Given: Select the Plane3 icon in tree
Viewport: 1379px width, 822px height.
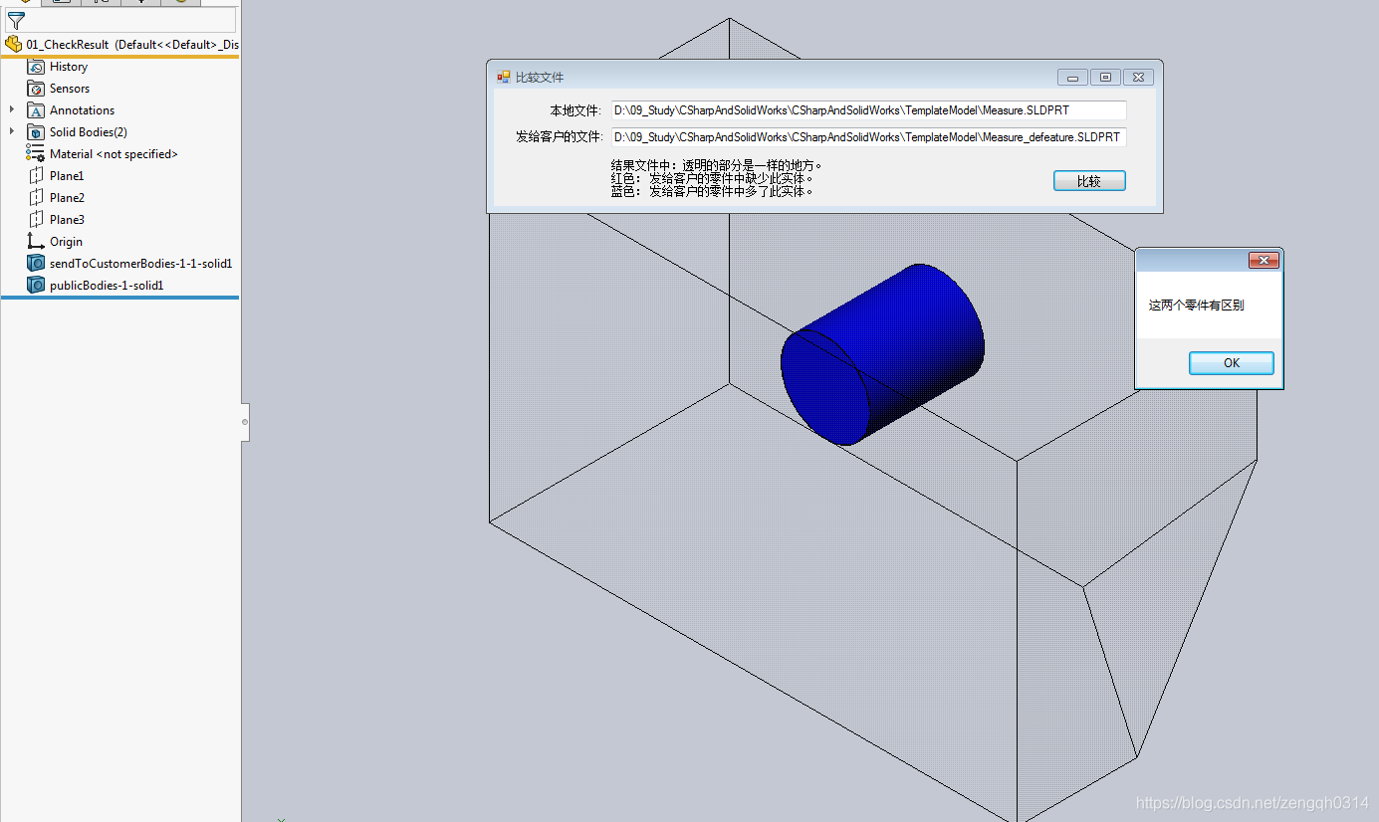Looking at the screenshot, I should pos(36,220).
